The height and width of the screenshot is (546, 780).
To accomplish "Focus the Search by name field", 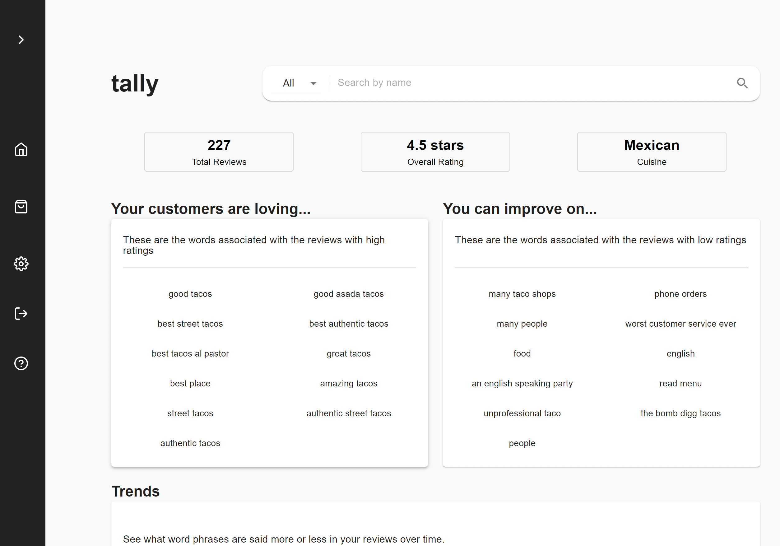I will point(530,82).
